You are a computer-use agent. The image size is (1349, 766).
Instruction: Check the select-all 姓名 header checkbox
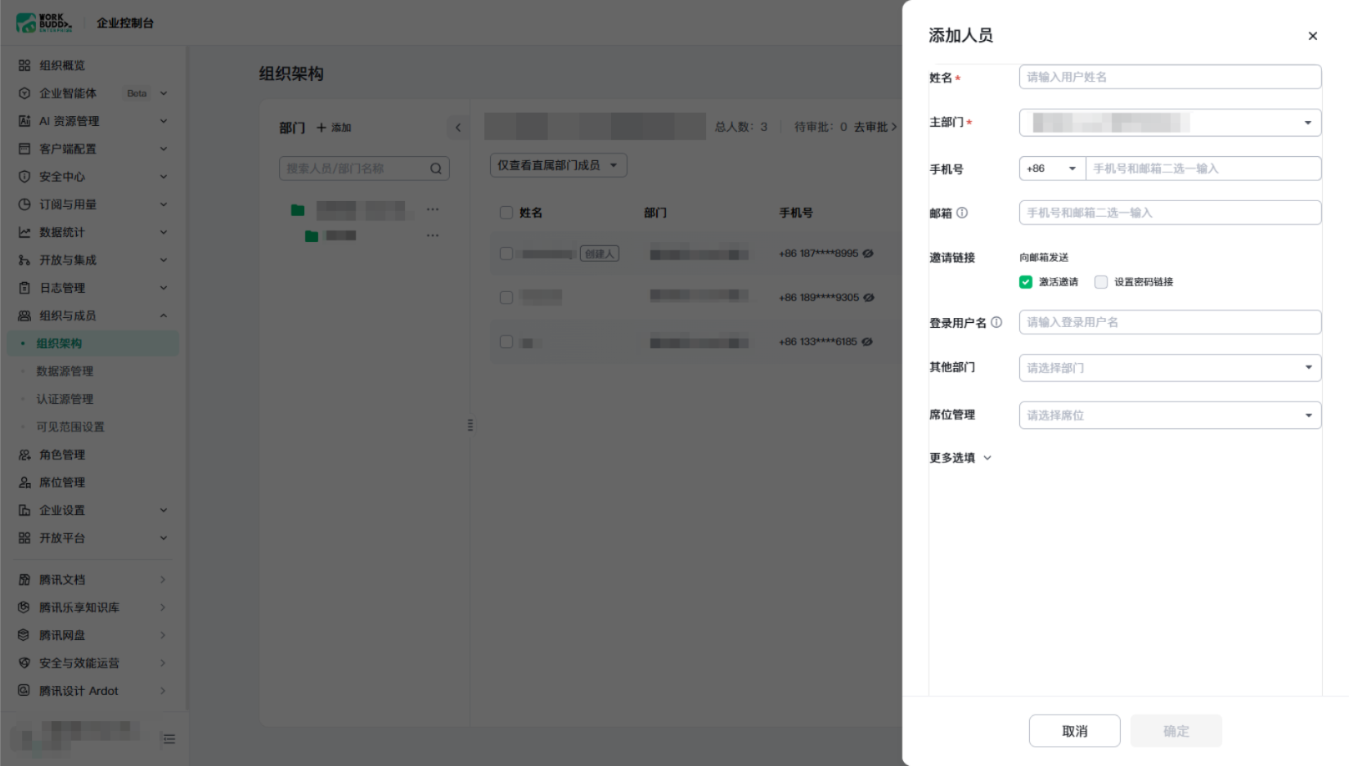(506, 213)
